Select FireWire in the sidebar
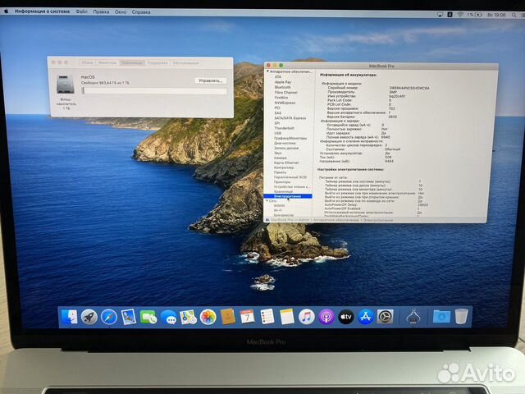This screenshot has height=394, width=525. pyautogui.click(x=281, y=97)
